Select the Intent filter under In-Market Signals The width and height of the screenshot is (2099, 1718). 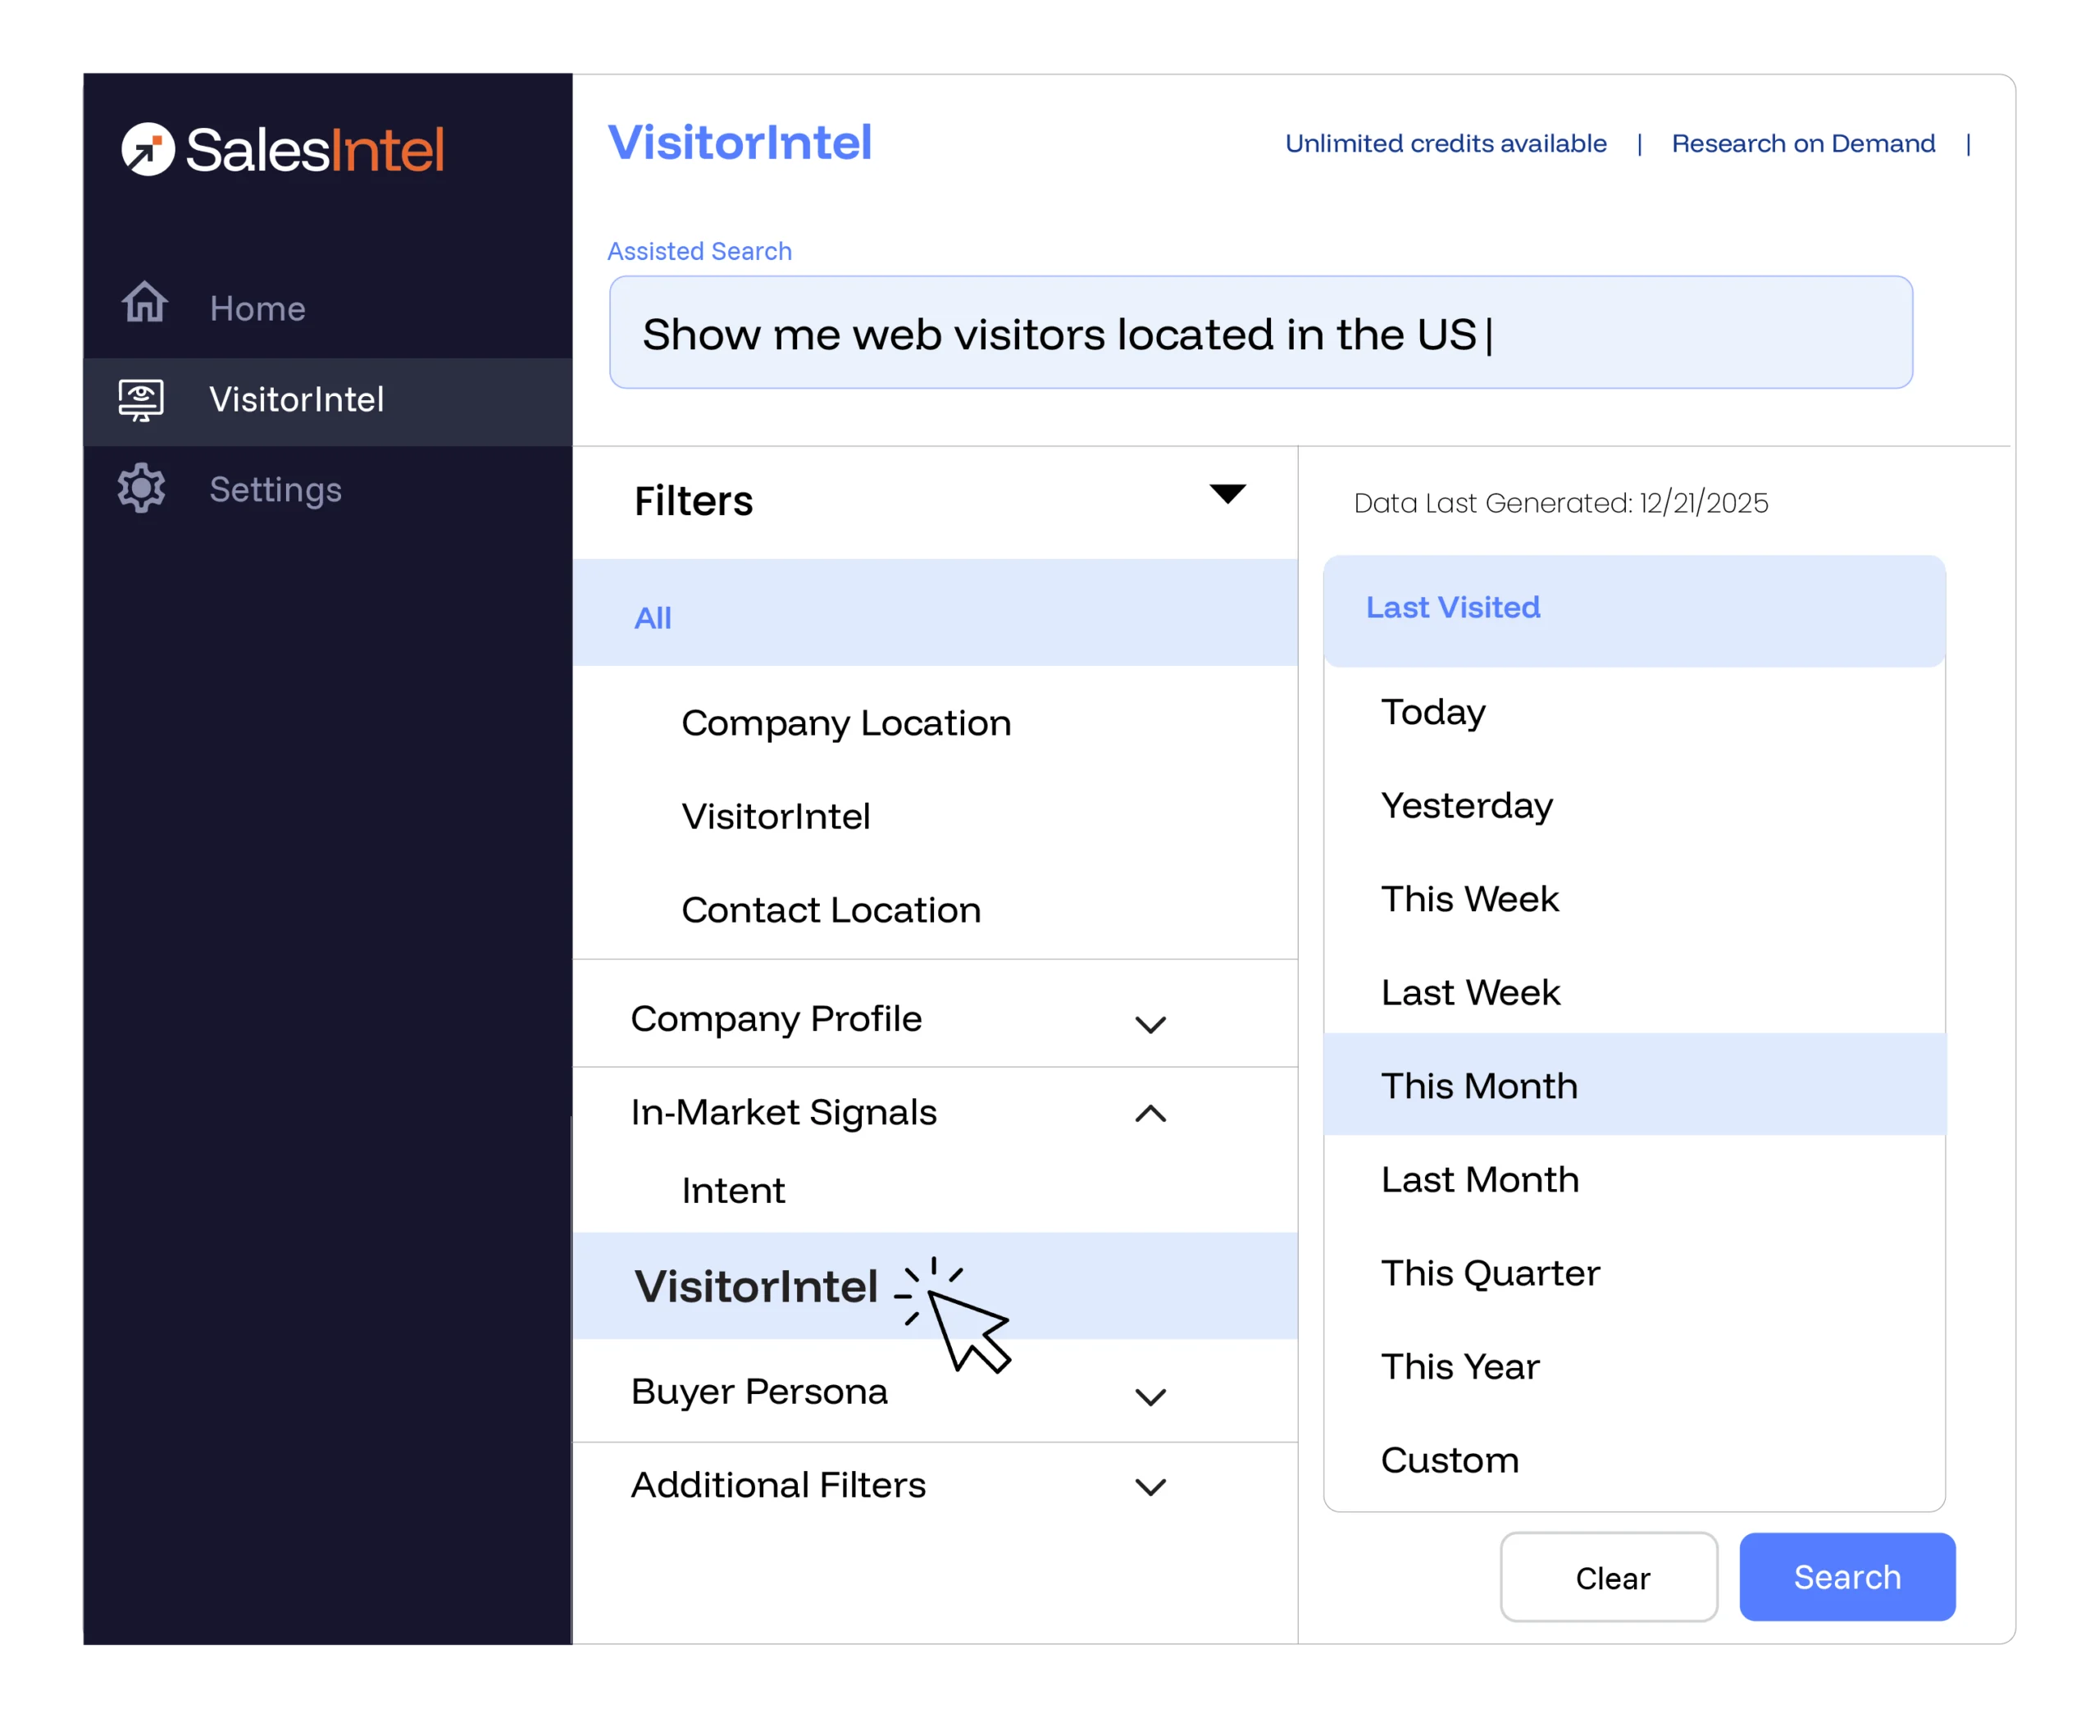(733, 1191)
